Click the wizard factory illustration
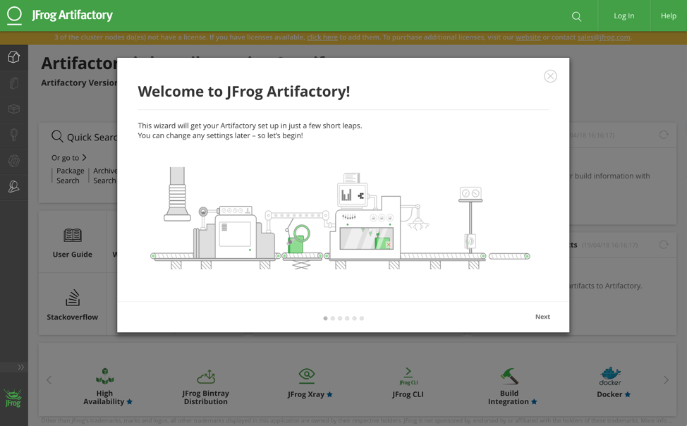This screenshot has width=687, height=426. tap(341, 218)
